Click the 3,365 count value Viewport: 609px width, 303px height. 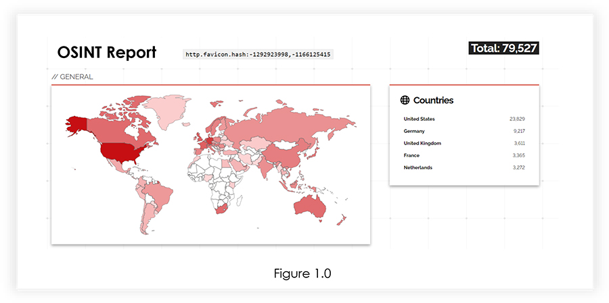(x=519, y=155)
